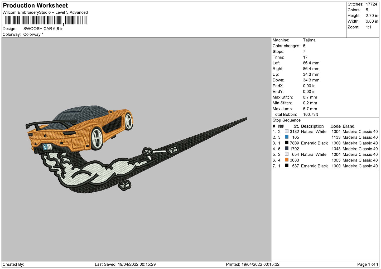This screenshot has height=269, width=381.
Task: Click the orange swatch in row 6
Action: [287, 160]
